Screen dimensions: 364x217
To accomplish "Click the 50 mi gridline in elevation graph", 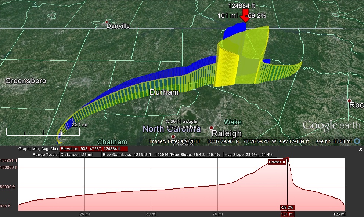I will (x=151, y=183).
